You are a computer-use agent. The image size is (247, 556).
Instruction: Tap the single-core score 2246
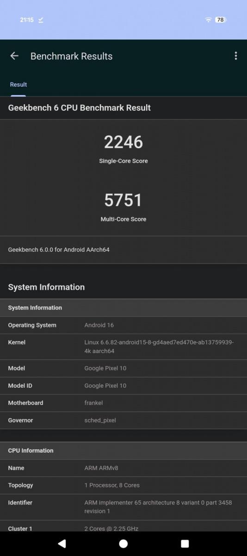(123, 142)
